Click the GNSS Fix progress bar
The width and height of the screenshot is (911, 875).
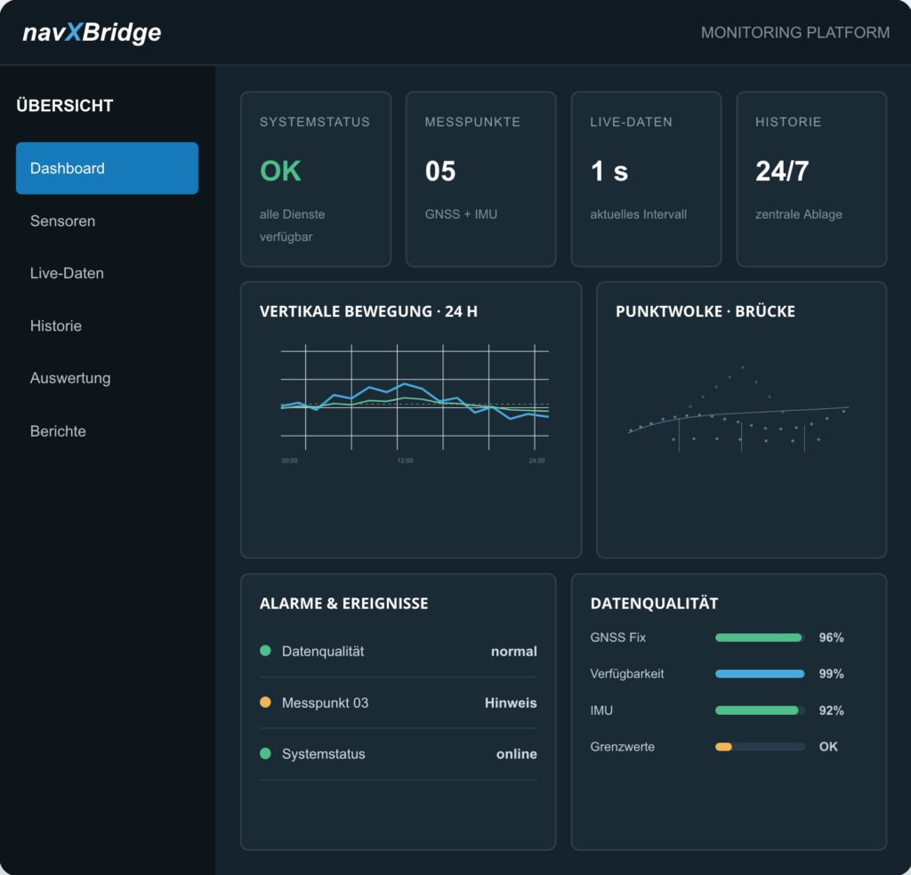point(760,638)
